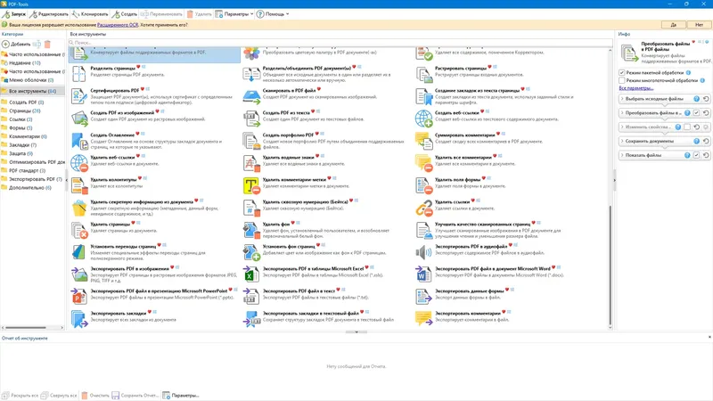Expand the Показать файлы step
Image resolution: width=713 pixels, height=401 pixels.
pyautogui.click(x=622, y=155)
